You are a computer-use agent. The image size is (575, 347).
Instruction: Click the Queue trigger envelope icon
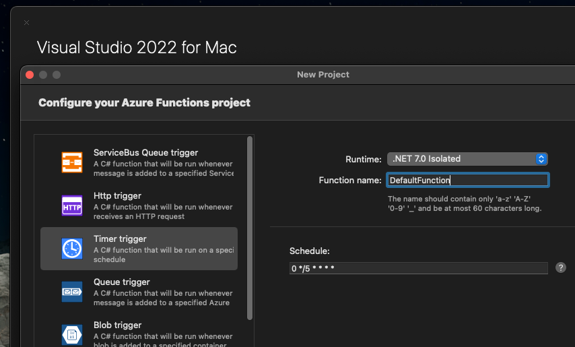(x=72, y=292)
